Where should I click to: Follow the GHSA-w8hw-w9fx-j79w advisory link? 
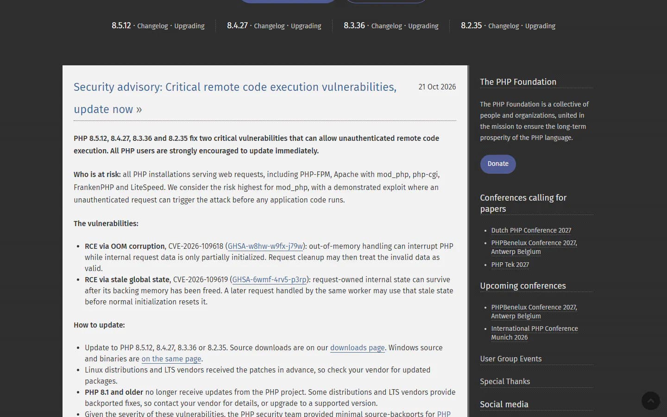pos(265,246)
